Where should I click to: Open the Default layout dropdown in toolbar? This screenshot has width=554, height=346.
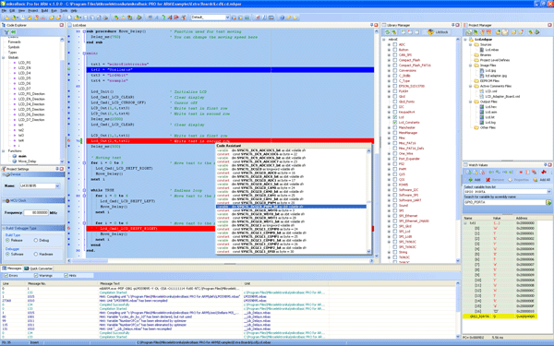point(227,18)
